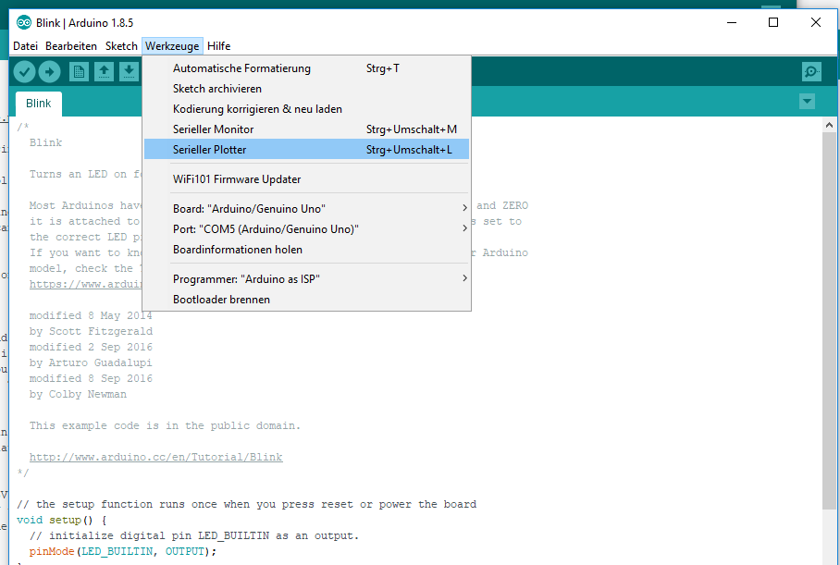Open the Sketch menu

(121, 46)
